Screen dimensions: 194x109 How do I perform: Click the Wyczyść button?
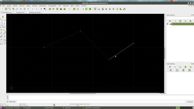tap(190, 102)
